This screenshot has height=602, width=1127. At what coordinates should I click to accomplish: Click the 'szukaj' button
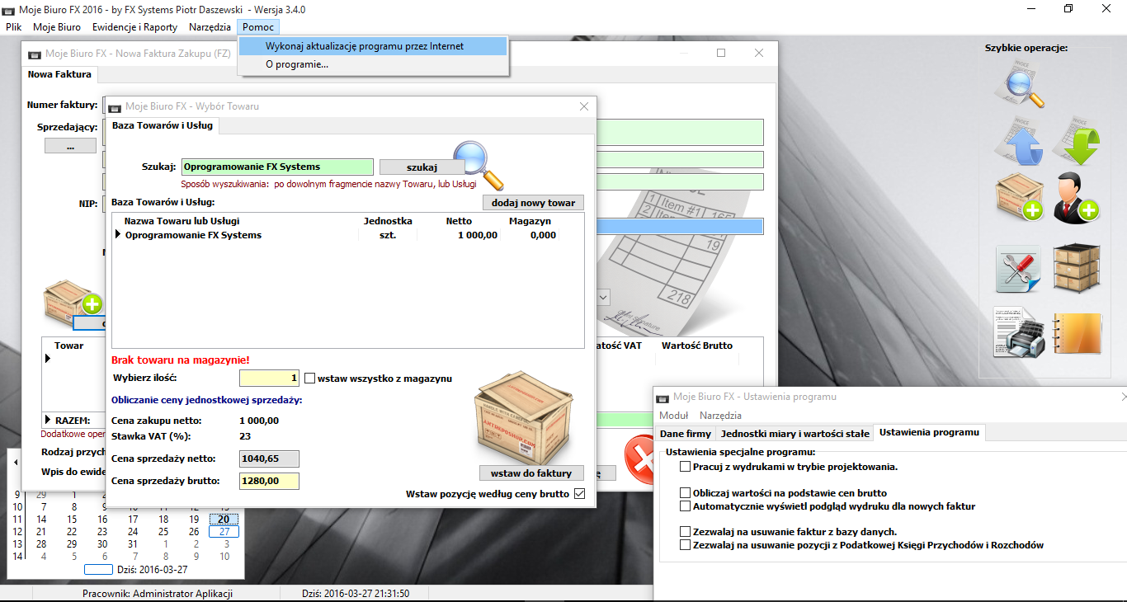[x=422, y=167]
